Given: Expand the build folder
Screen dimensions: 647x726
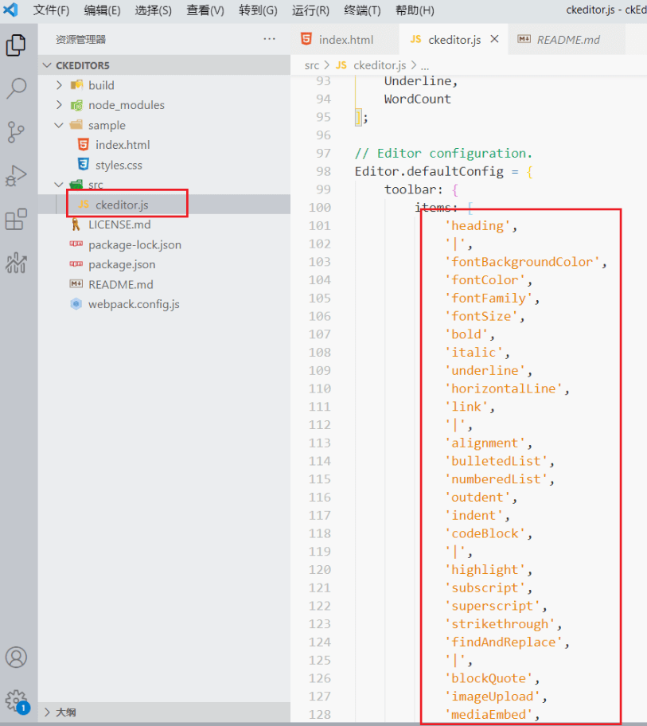Looking at the screenshot, I should pyautogui.click(x=101, y=84).
